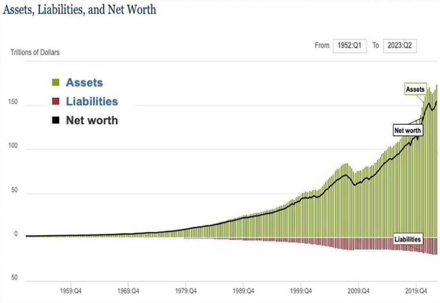Click the 2019:Q4 x-axis marker
Image resolution: width=440 pixels, height=303 pixels.
coord(416,290)
